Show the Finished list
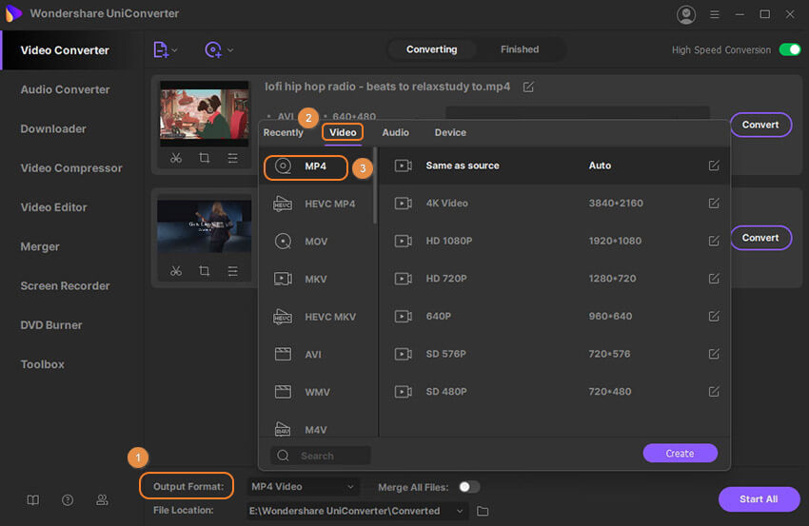Screen dimensions: 809x526 pos(520,49)
